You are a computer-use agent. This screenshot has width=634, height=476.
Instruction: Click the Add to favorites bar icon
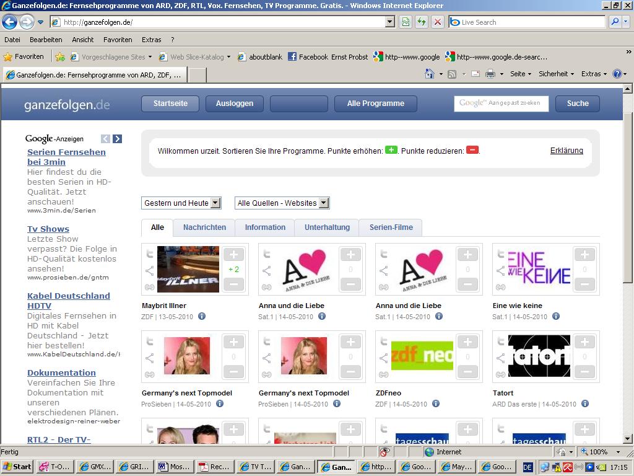pos(60,56)
